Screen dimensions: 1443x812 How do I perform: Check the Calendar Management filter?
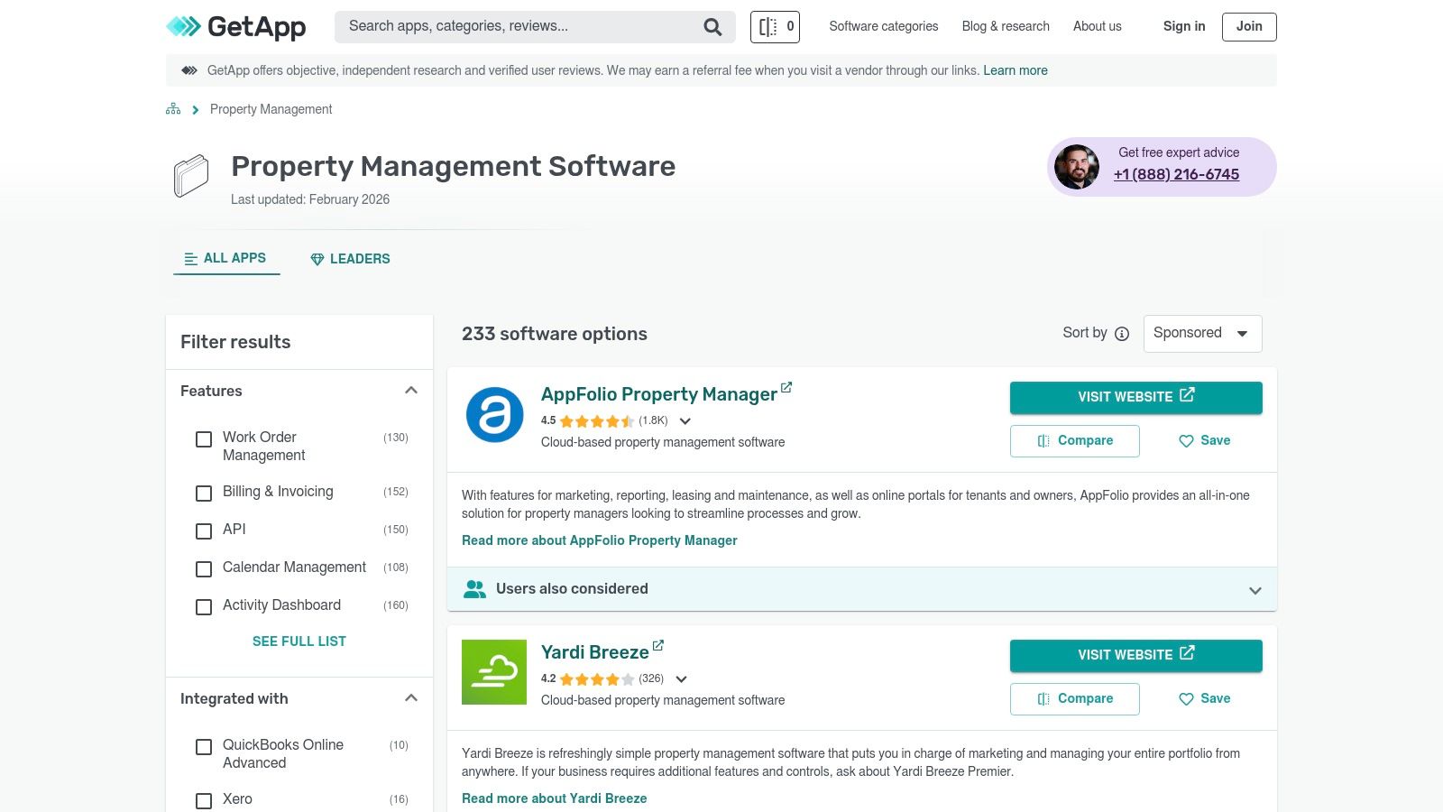pos(204,569)
